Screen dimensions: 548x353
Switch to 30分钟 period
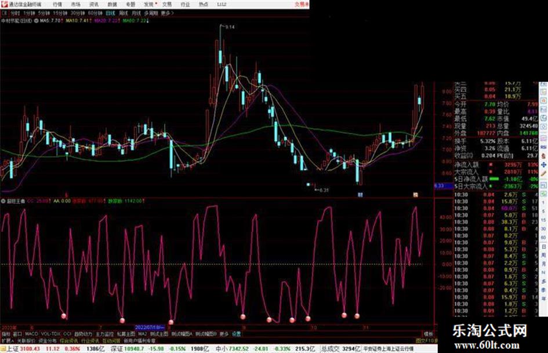78,13
